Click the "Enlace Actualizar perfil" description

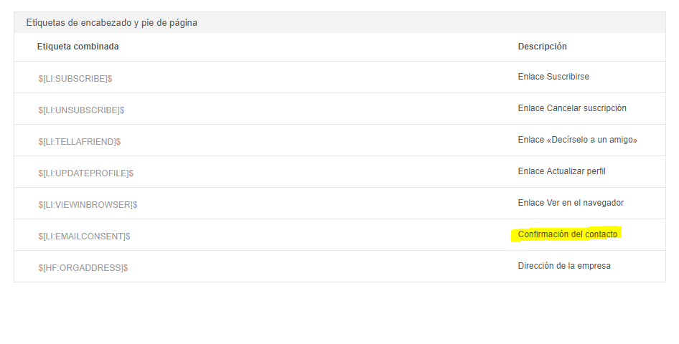567,171
